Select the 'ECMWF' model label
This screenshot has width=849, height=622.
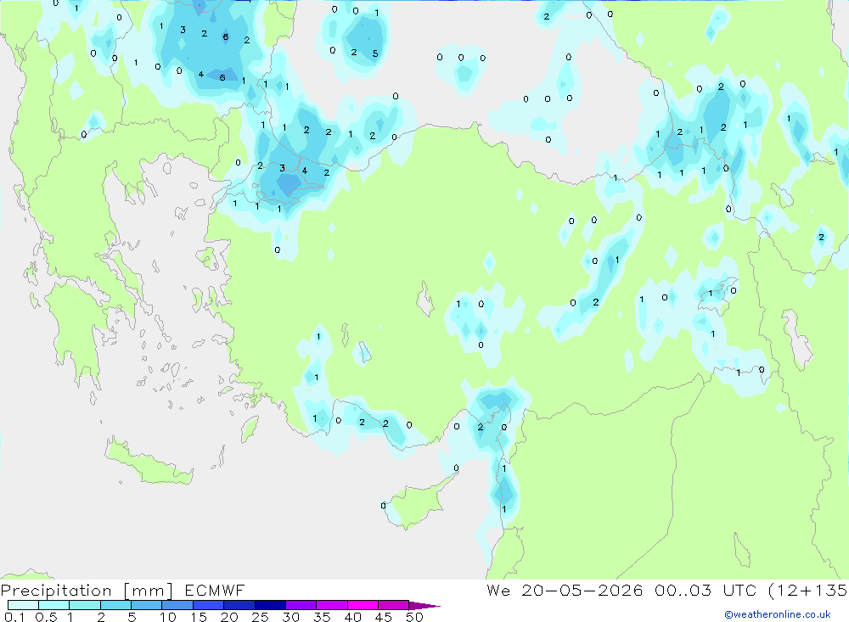tap(215, 590)
